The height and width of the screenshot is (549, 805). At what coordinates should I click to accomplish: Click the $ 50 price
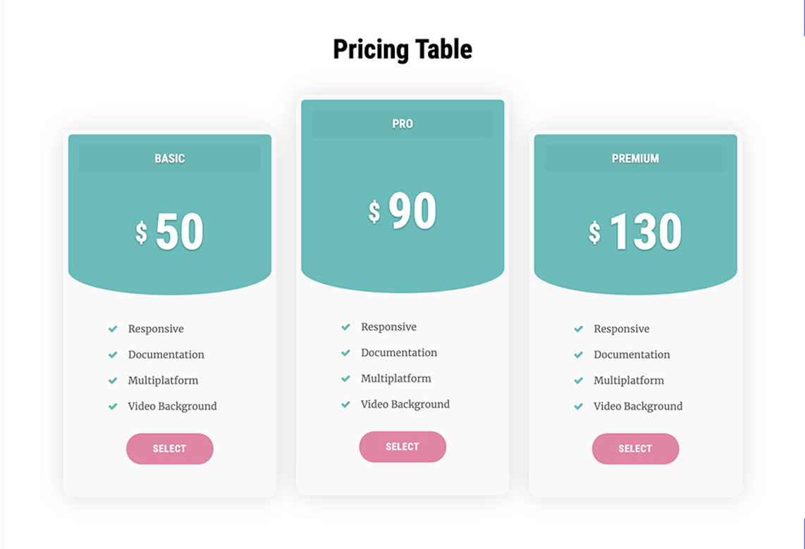click(x=169, y=231)
